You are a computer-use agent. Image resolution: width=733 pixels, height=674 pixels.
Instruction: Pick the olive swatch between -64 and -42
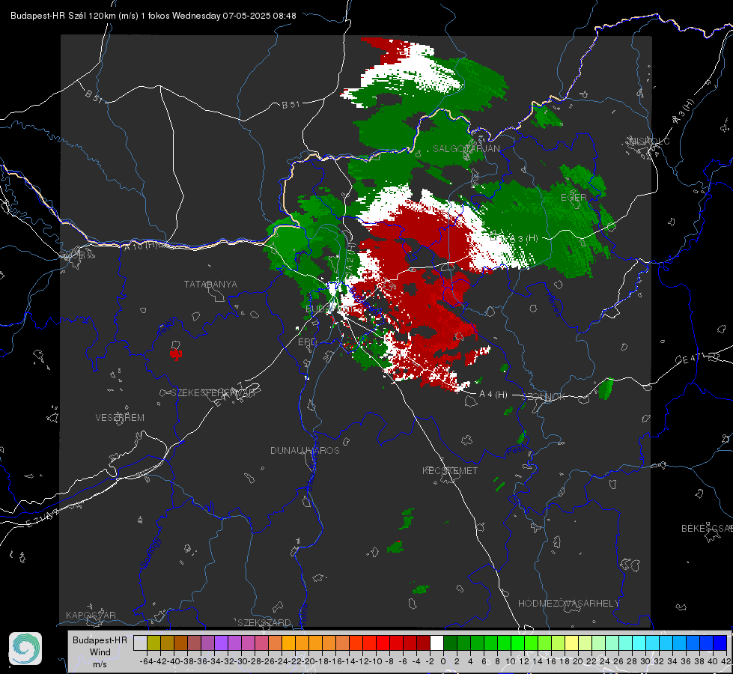tap(153, 643)
